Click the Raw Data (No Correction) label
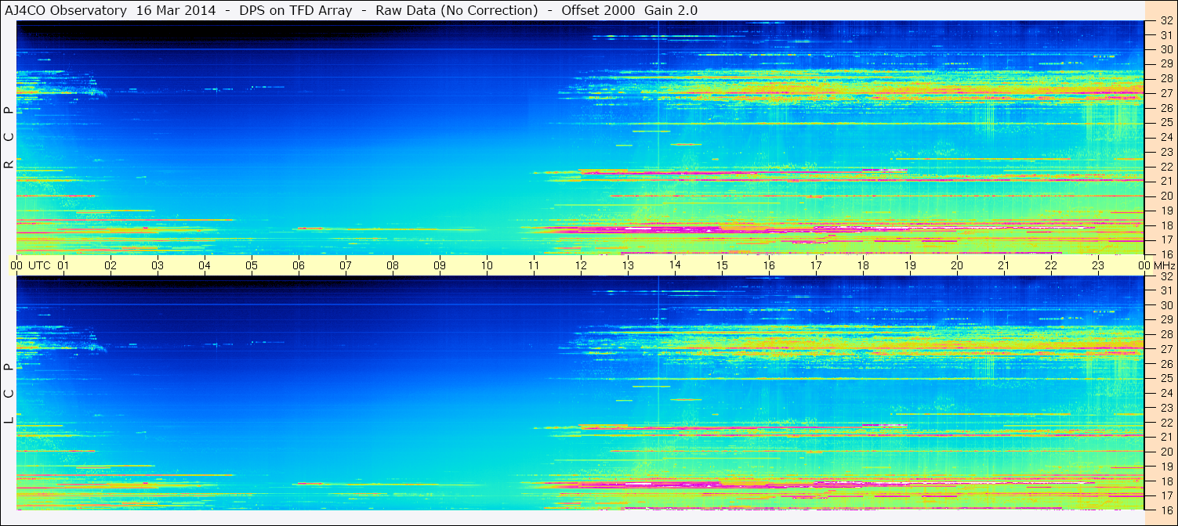1178x526 pixels. coord(457,10)
